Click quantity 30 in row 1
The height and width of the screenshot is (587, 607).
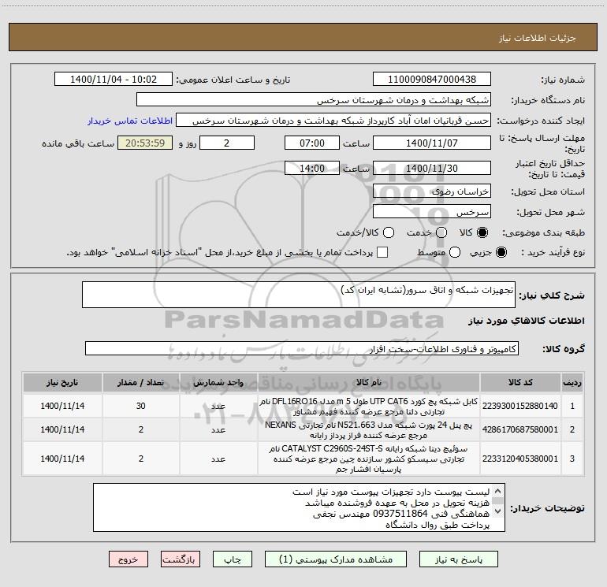(x=141, y=406)
